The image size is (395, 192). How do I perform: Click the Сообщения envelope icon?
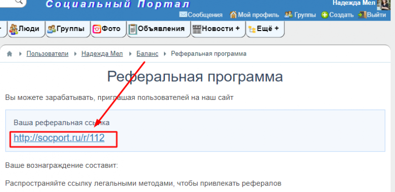(x=183, y=15)
